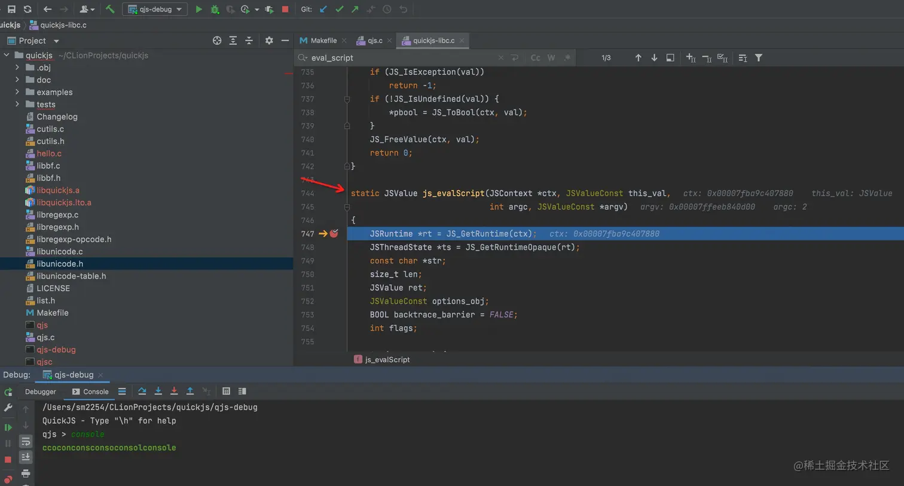Toggle the Words (W) search option
This screenshot has width=904, height=486.
coord(551,58)
